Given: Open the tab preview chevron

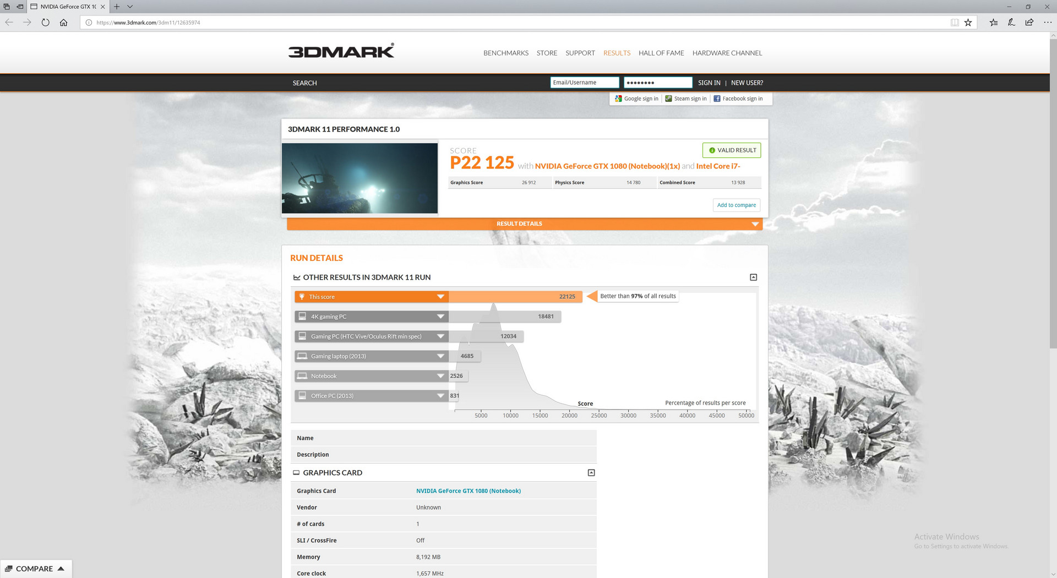Looking at the screenshot, I should 130,7.
